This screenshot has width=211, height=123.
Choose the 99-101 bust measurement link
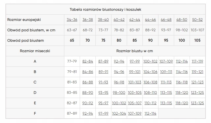(135, 72)
